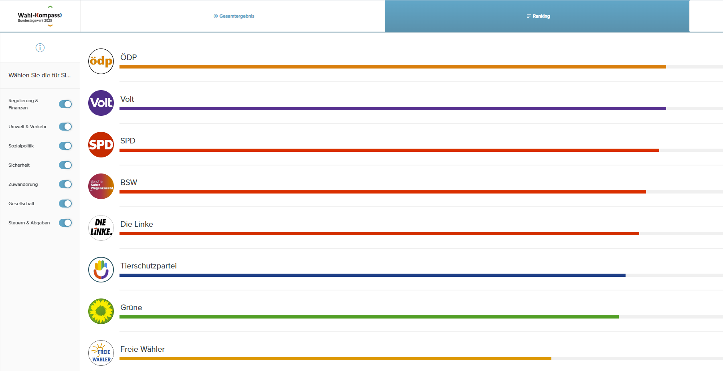Screen dimensions: 723x371
Task: Click the ÖDP orange result bar
Action: 393,67
